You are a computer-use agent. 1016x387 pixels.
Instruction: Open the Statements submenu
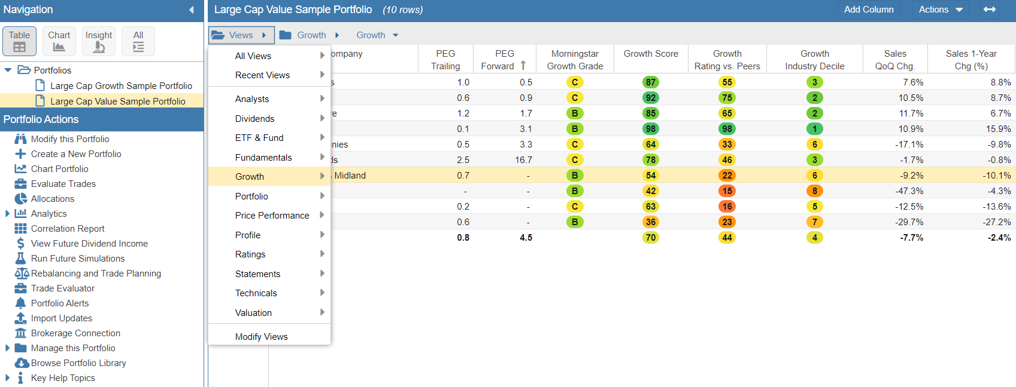pos(269,274)
